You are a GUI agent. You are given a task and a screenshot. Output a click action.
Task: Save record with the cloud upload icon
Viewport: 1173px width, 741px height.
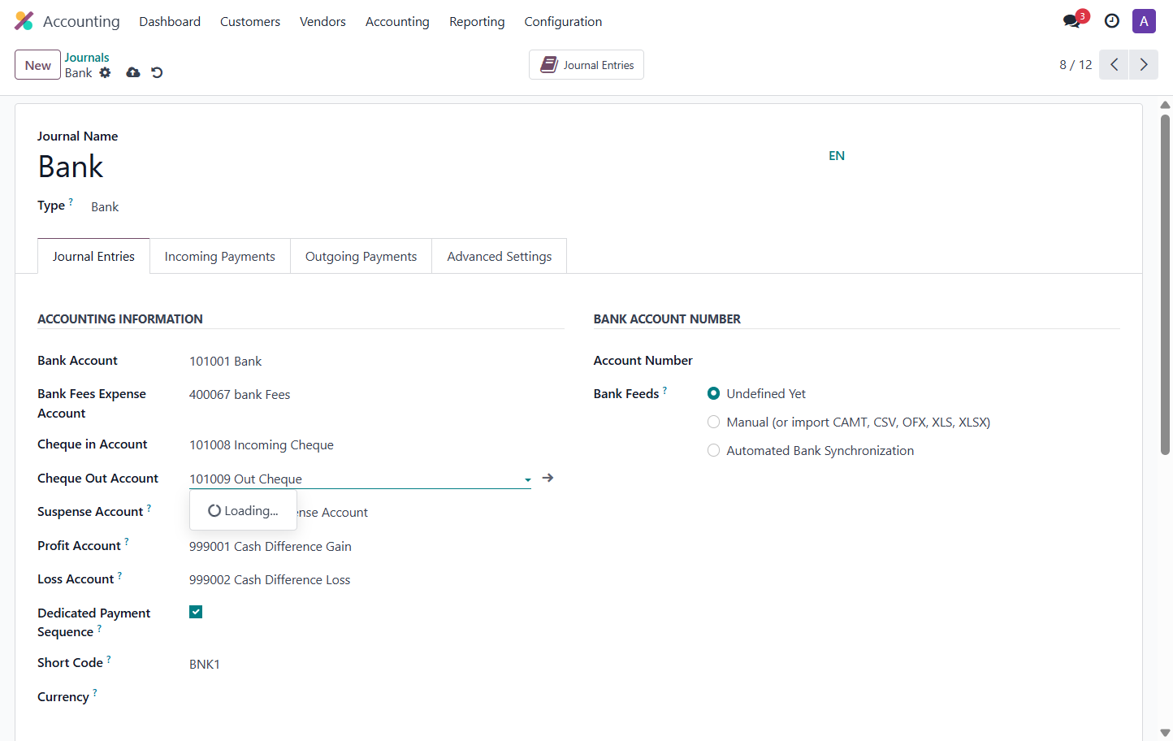coord(133,72)
